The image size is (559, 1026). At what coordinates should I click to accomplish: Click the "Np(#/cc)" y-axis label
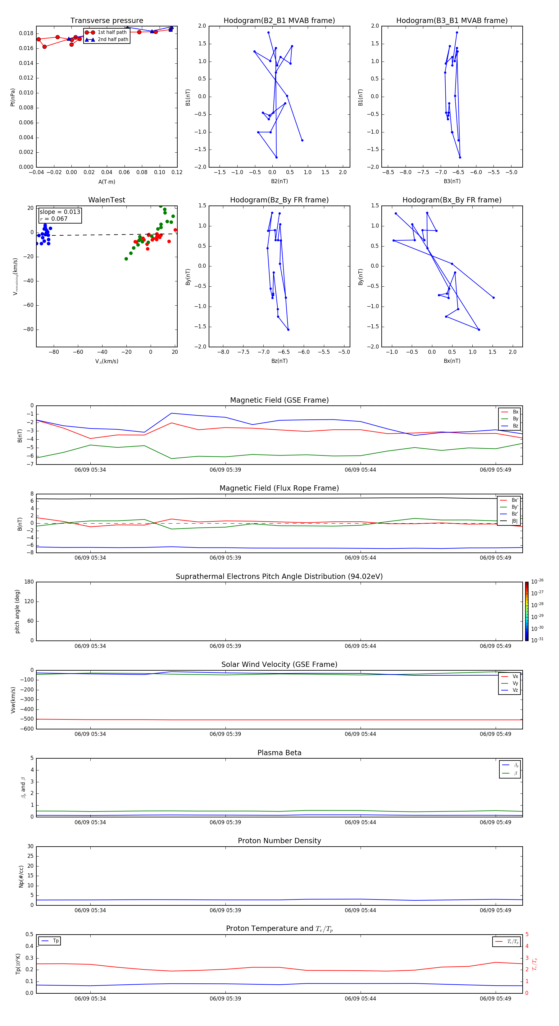(x=21, y=876)
